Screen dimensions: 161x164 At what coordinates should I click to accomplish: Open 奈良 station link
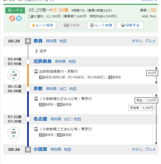[x=38, y=41]
